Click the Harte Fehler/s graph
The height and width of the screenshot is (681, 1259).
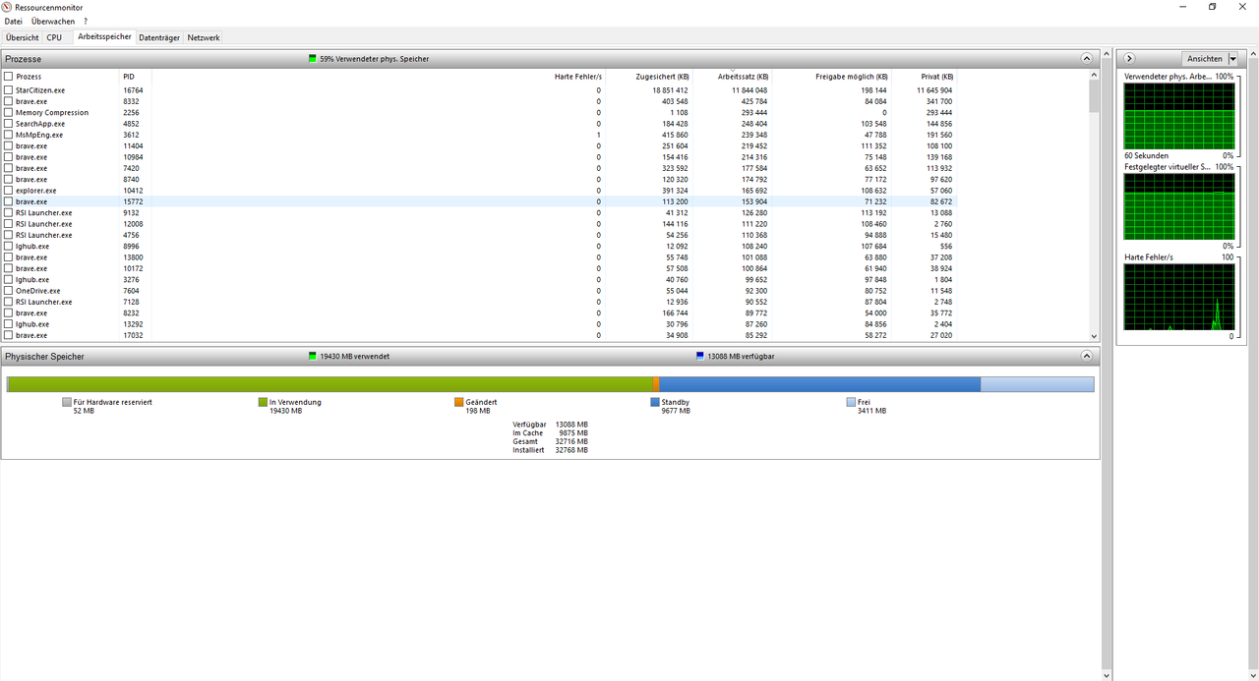pos(1179,297)
